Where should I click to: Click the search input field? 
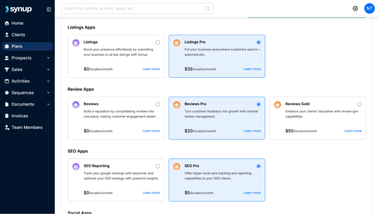(137, 8)
